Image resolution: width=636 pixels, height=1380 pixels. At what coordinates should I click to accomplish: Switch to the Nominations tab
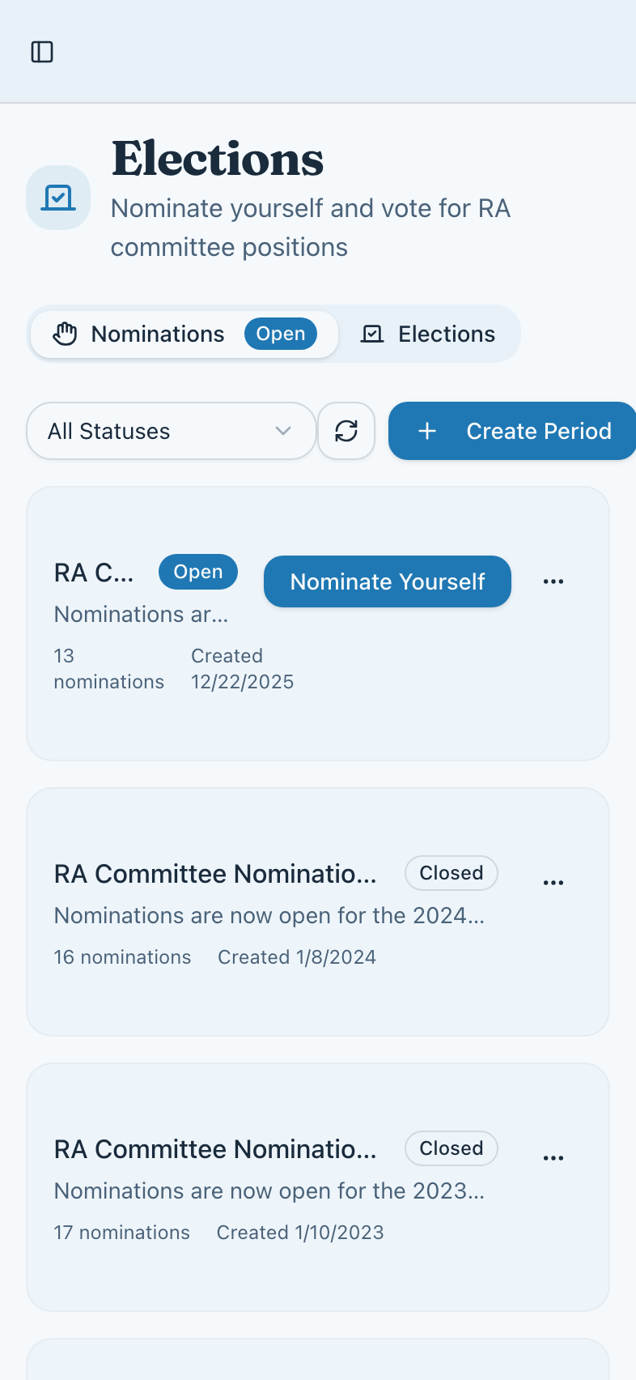(x=158, y=334)
